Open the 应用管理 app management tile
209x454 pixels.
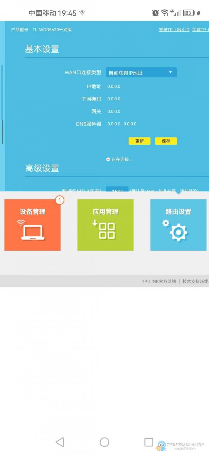pyautogui.click(x=105, y=225)
